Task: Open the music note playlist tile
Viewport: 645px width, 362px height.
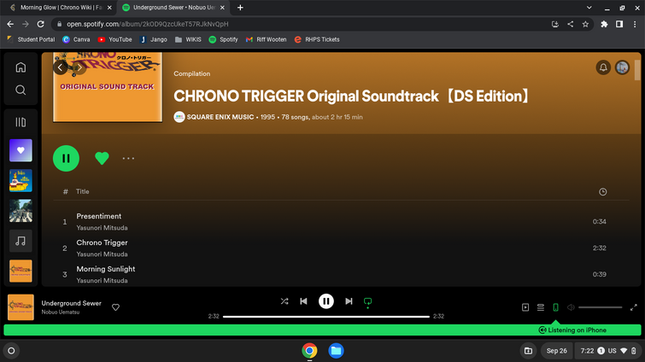Action: 21,241
